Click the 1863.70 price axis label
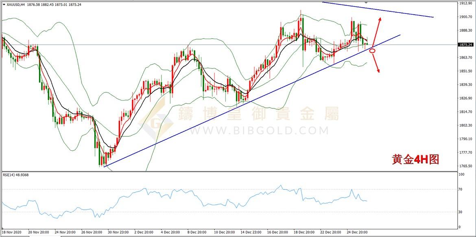Image resolution: width=476 pixels, height=237 pixels. [x=465, y=57]
